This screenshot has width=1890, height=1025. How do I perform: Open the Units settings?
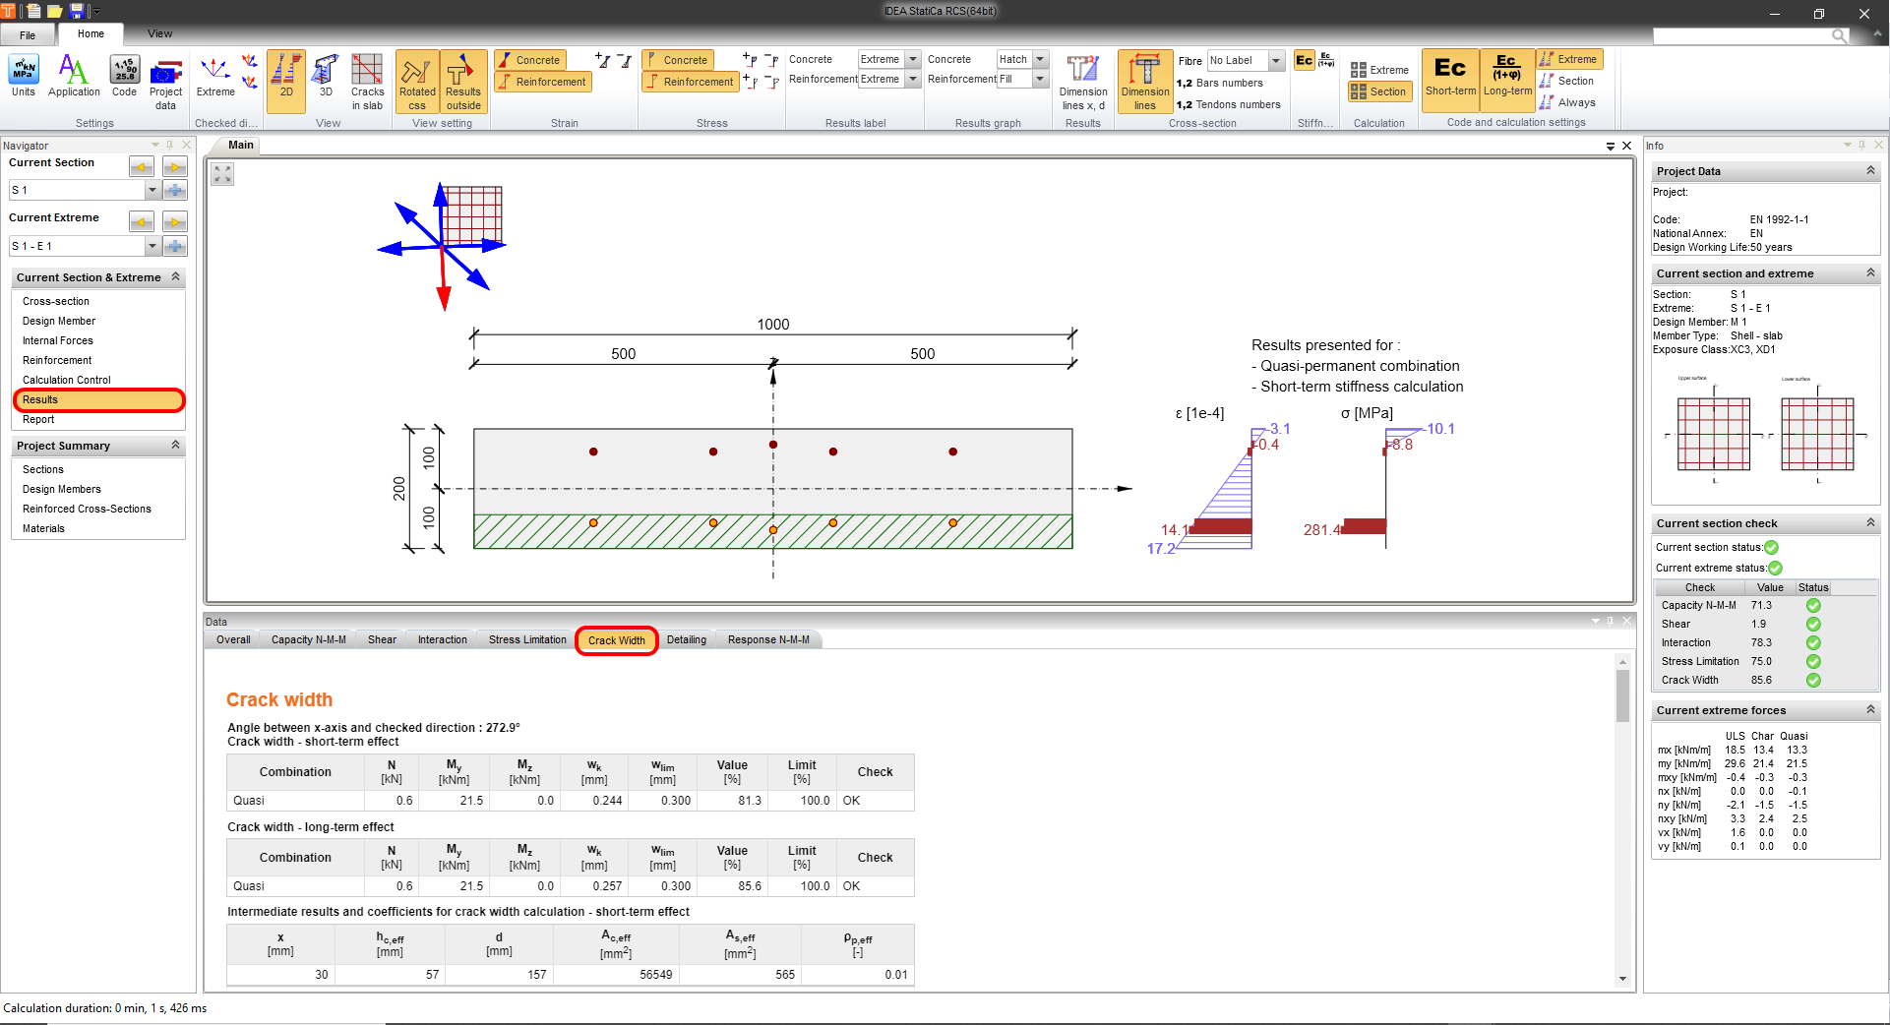[x=23, y=77]
